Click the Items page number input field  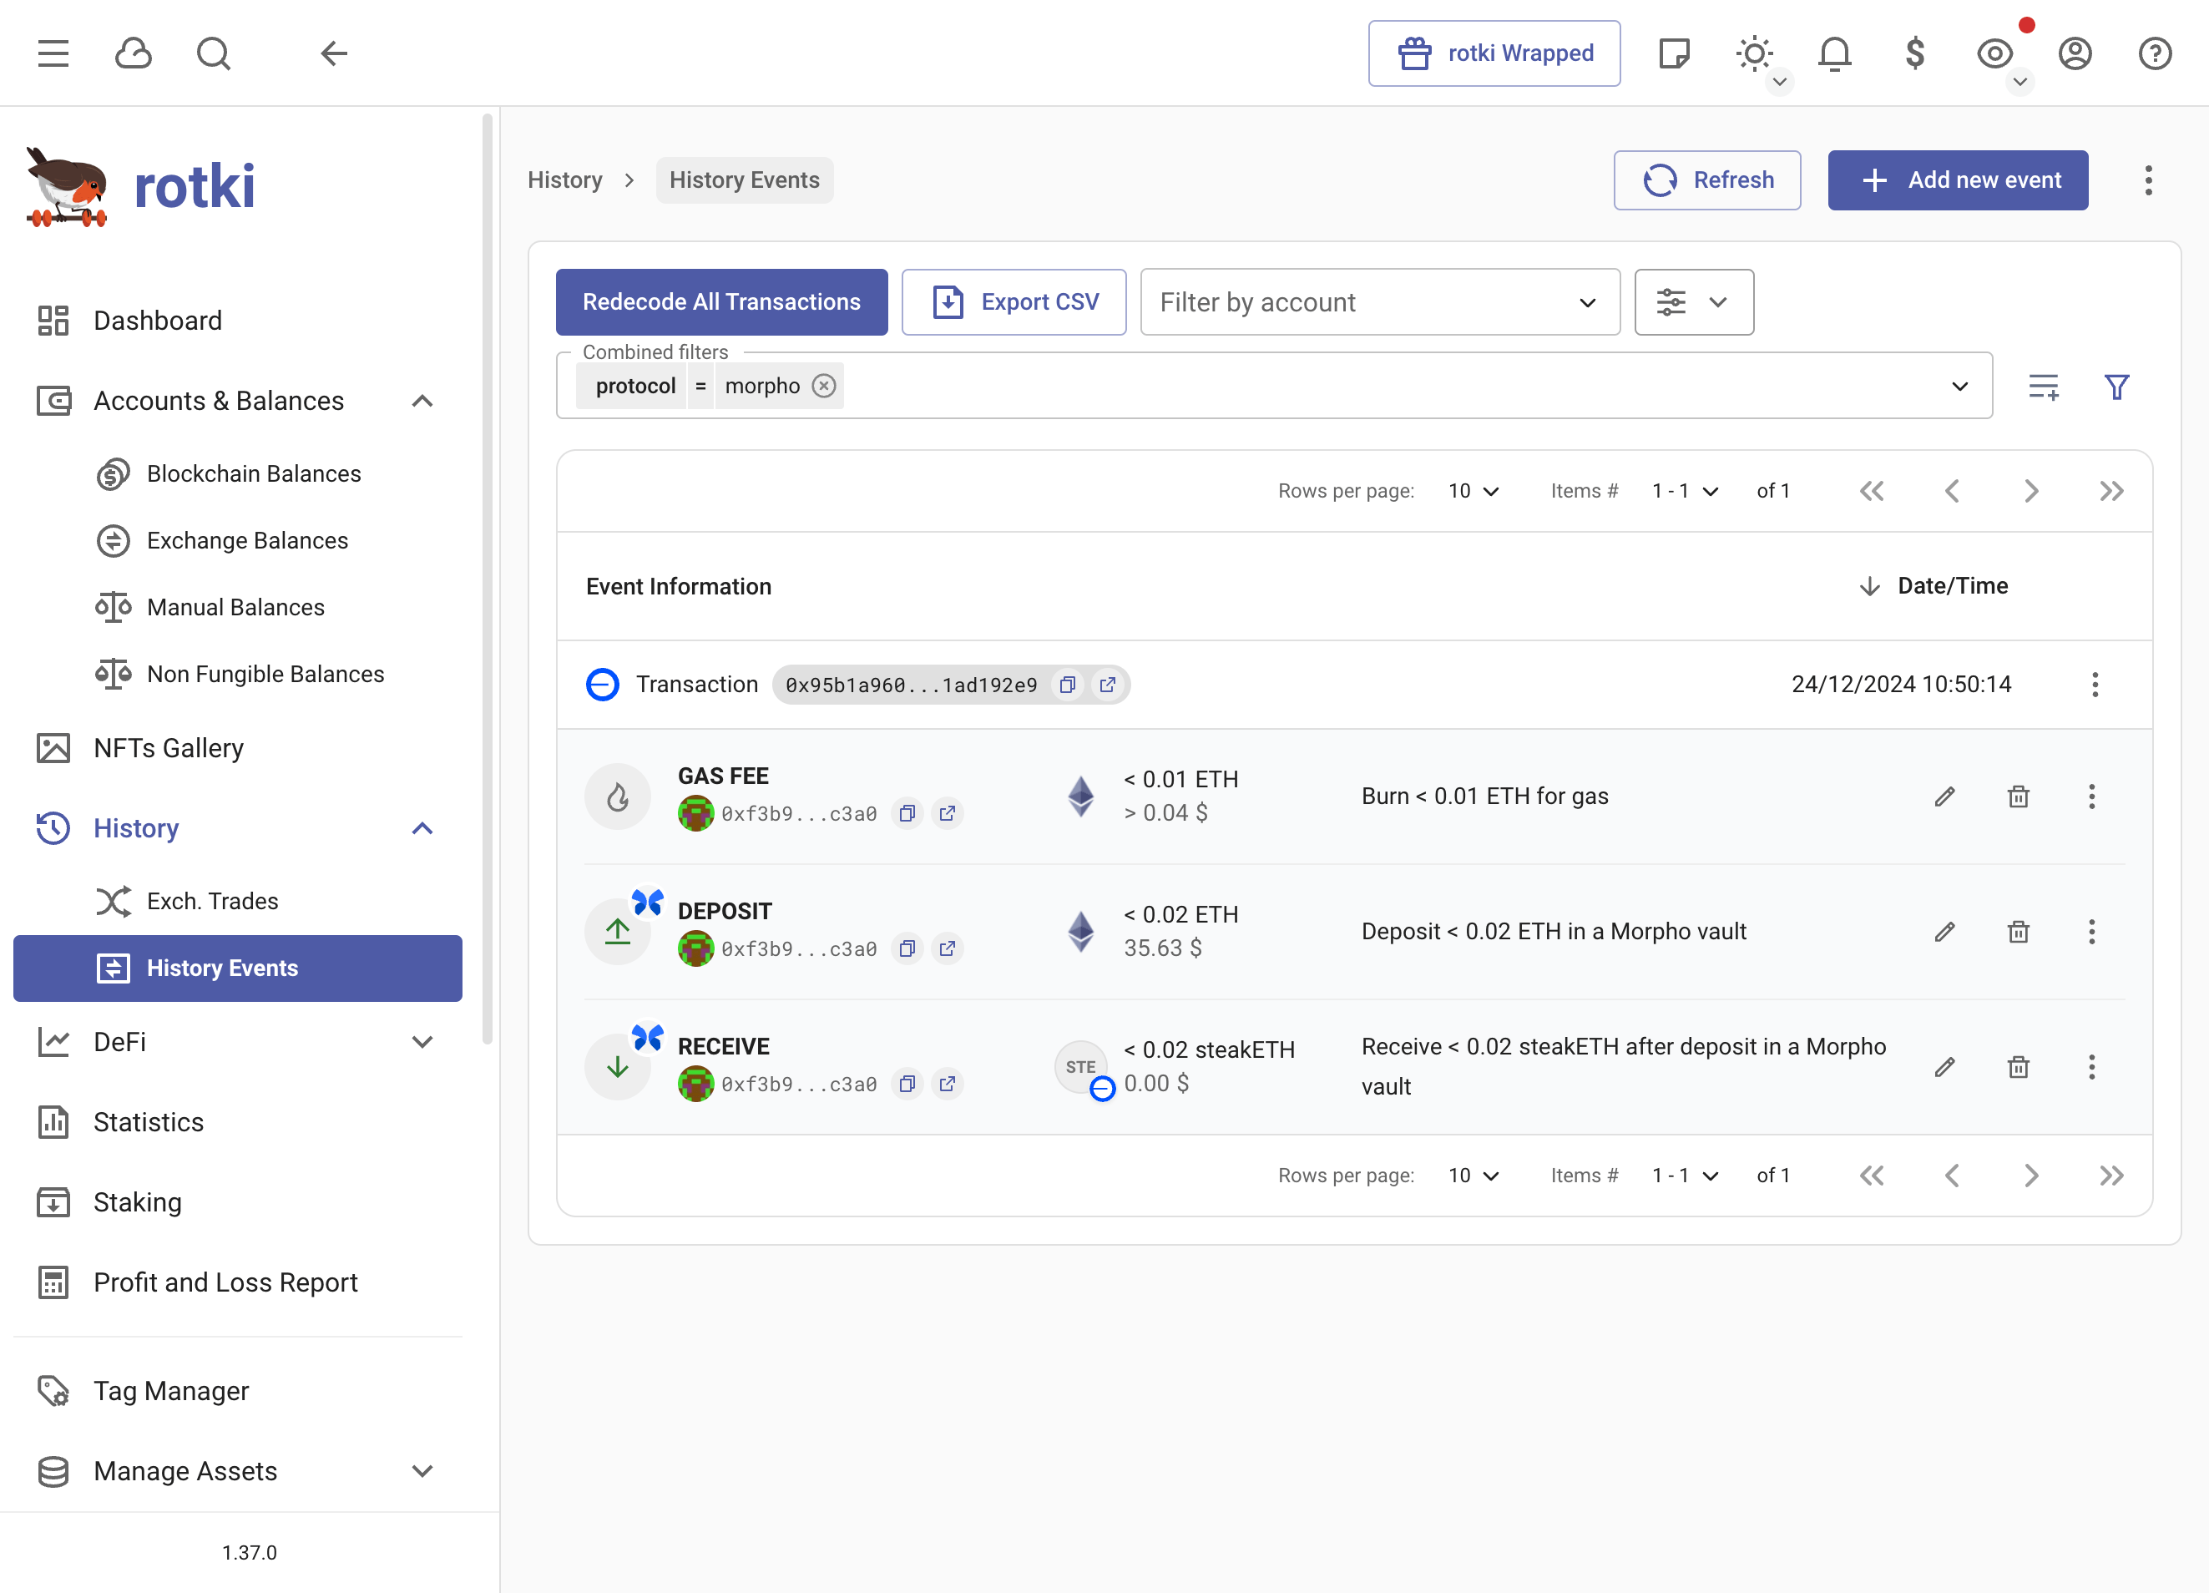tap(1674, 492)
